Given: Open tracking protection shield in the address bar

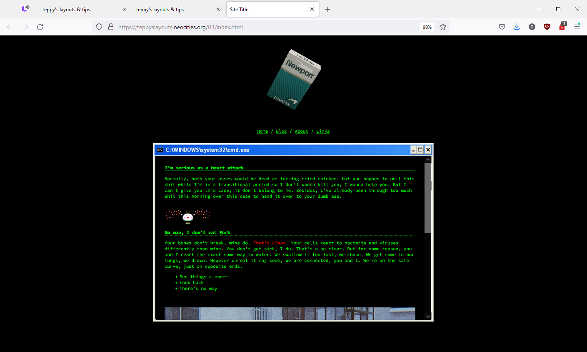Looking at the screenshot, I should click(x=99, y=27).
